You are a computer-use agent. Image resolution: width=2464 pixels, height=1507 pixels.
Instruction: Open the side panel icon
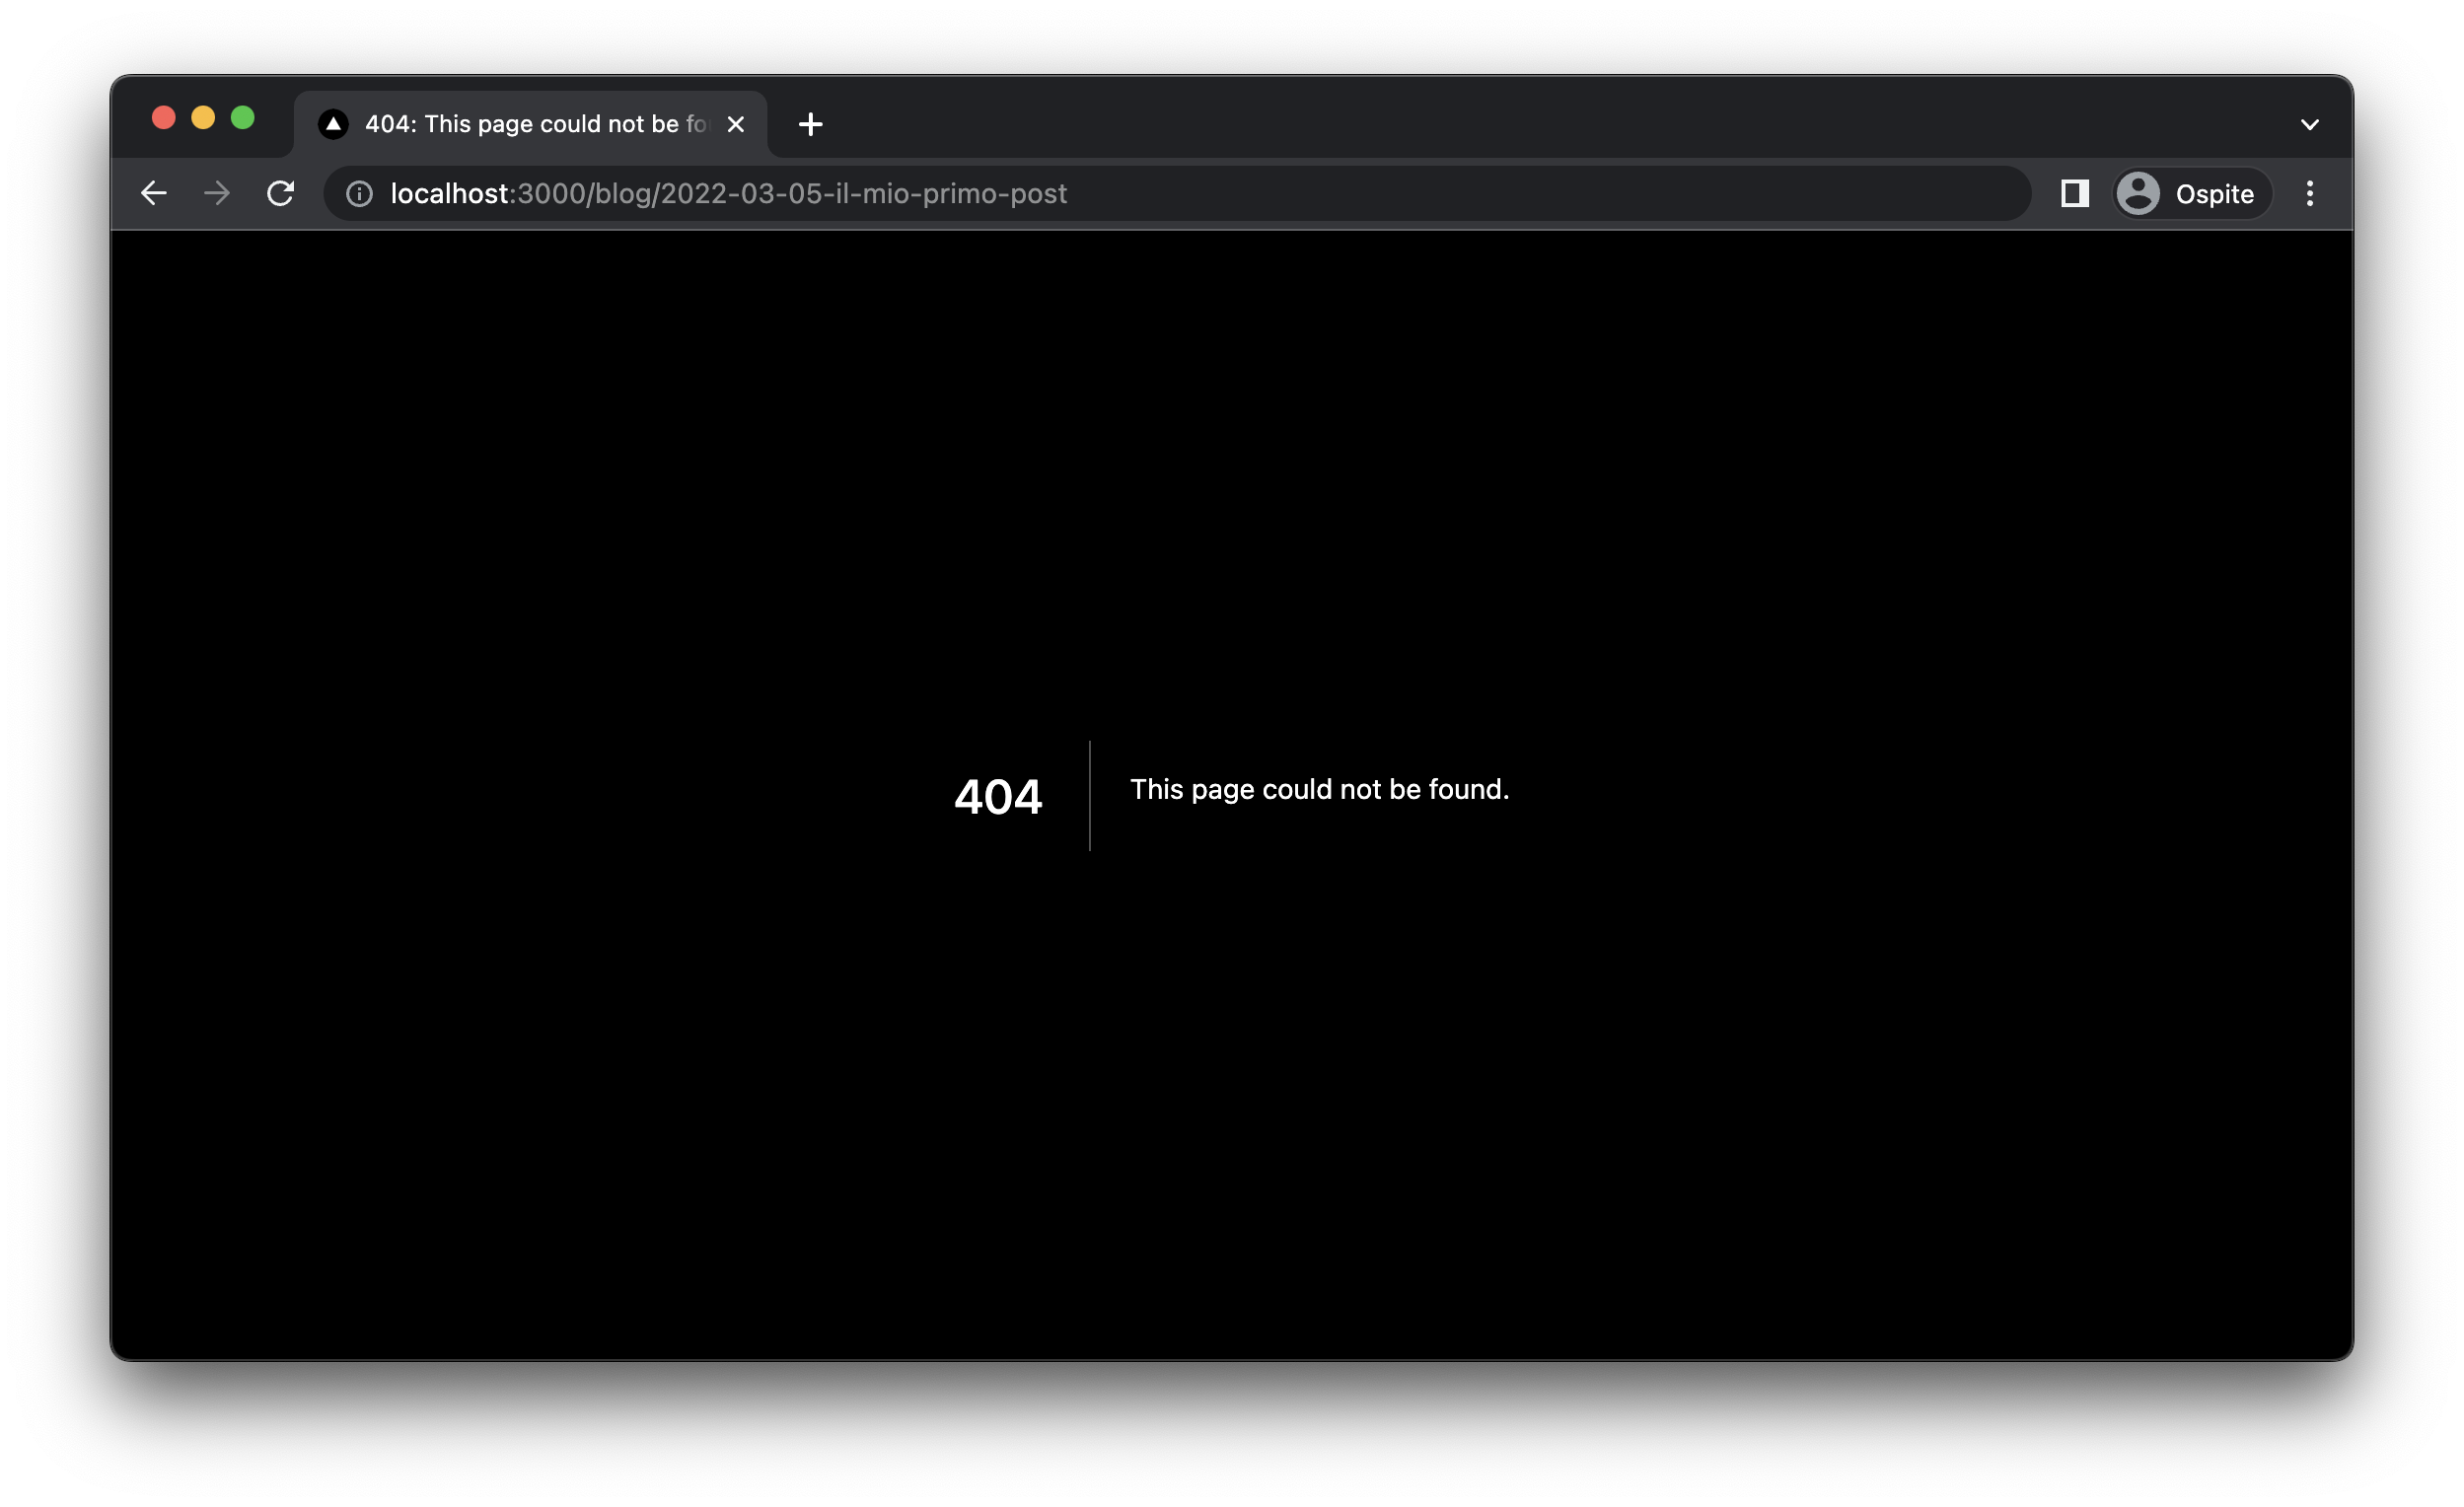coord(2075,193)
